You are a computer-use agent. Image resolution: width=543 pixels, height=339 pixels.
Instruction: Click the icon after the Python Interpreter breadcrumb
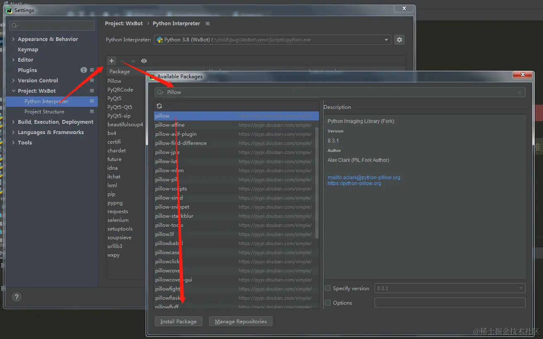pos(208,24)
